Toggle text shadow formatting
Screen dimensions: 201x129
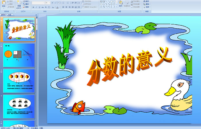click(46, 7)
